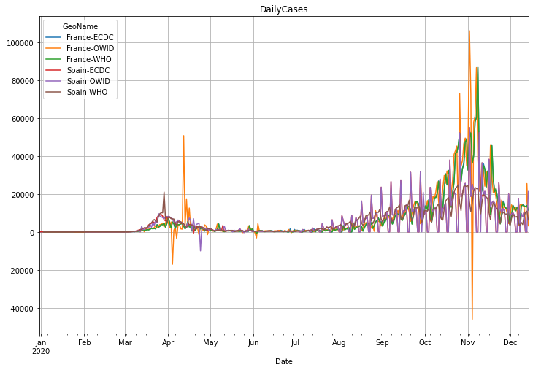Click the DailyCases chart title

(283, 9)
